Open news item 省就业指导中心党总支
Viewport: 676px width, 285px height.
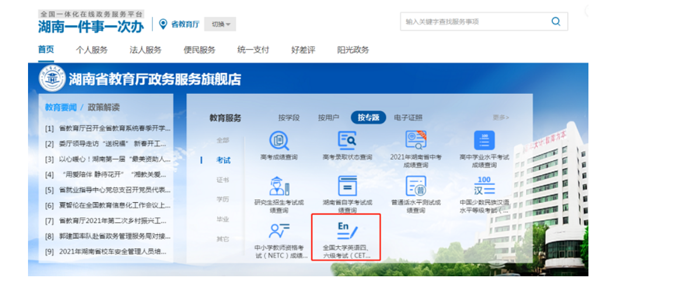coord(114,190)
